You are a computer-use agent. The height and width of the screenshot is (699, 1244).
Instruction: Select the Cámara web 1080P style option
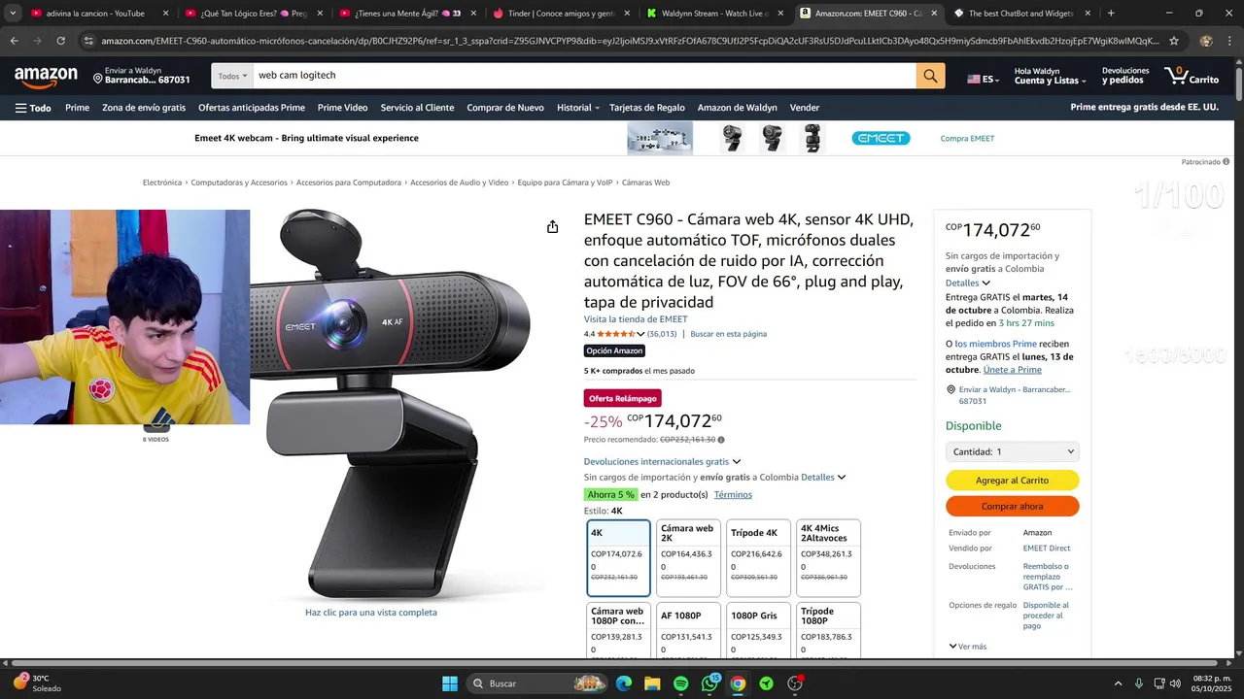[x=619, y=629]
